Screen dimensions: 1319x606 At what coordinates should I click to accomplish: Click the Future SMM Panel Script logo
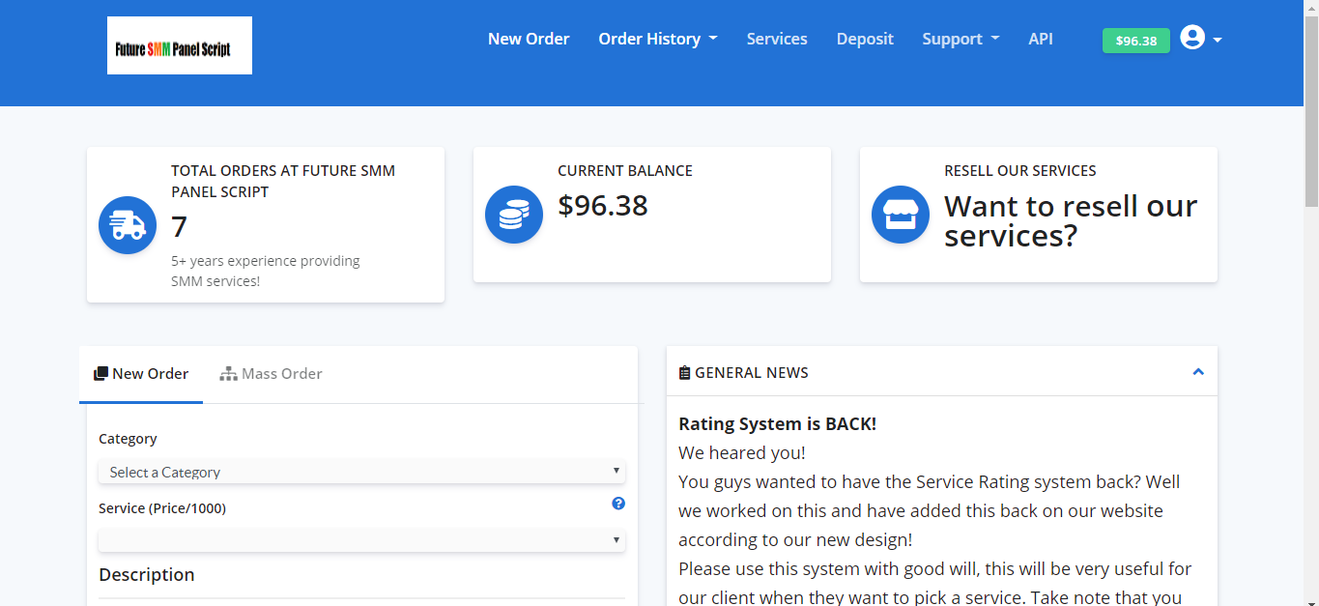pyautogui.click(x=179, y=44)
